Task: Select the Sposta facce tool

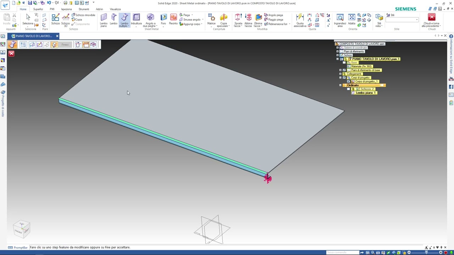Action: pos(238,20)
